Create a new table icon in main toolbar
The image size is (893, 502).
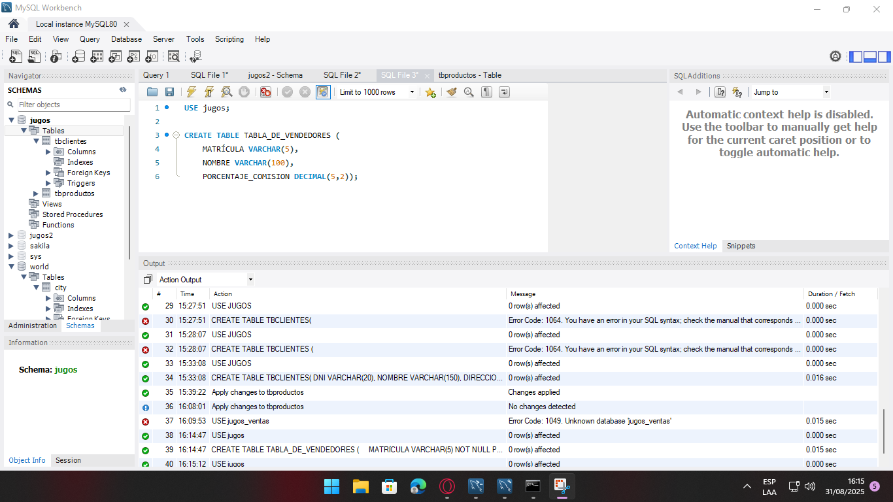click(97, 57)
